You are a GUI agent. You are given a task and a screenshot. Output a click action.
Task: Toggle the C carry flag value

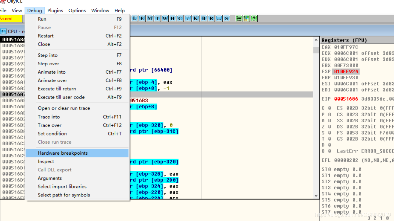[x=329, y=108]
